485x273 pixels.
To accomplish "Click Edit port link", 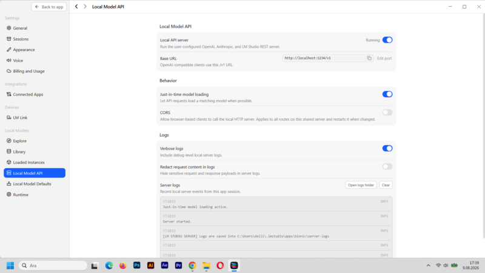I will coord(384,58).
